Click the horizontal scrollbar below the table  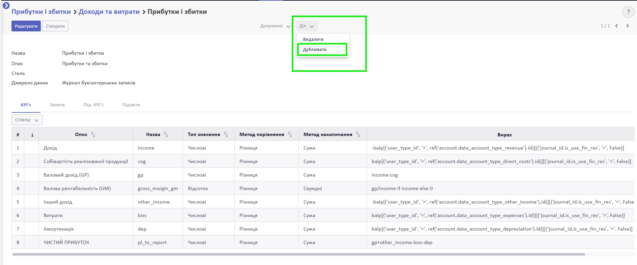pos(298,254)
